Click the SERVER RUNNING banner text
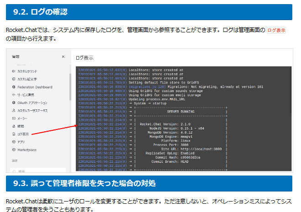301x212 pixels. point(180,112)
